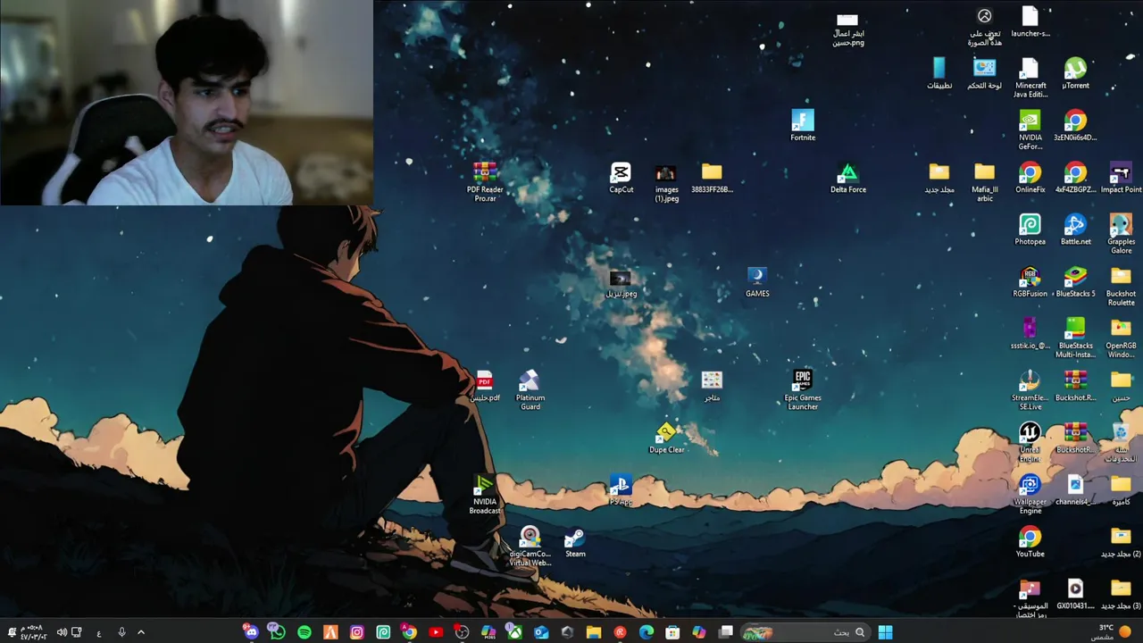This screenshot has height=643, width=1143.
Task: Open the Delta Force shortcut
Action: coord(847,176)
